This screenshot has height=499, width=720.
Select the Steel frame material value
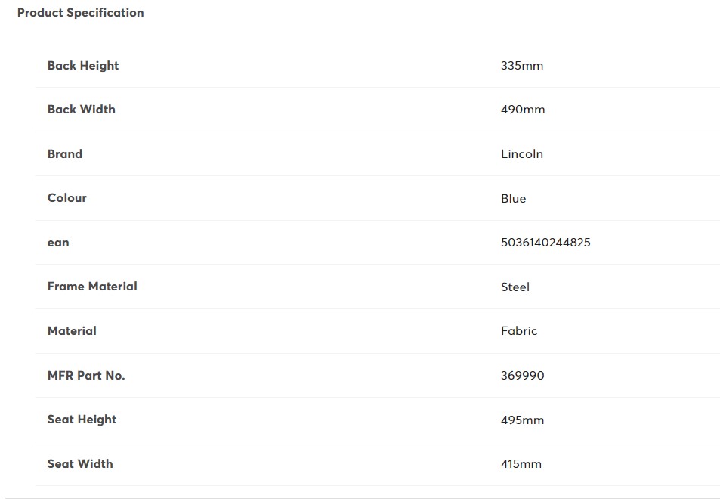click(x=515, y=287)
